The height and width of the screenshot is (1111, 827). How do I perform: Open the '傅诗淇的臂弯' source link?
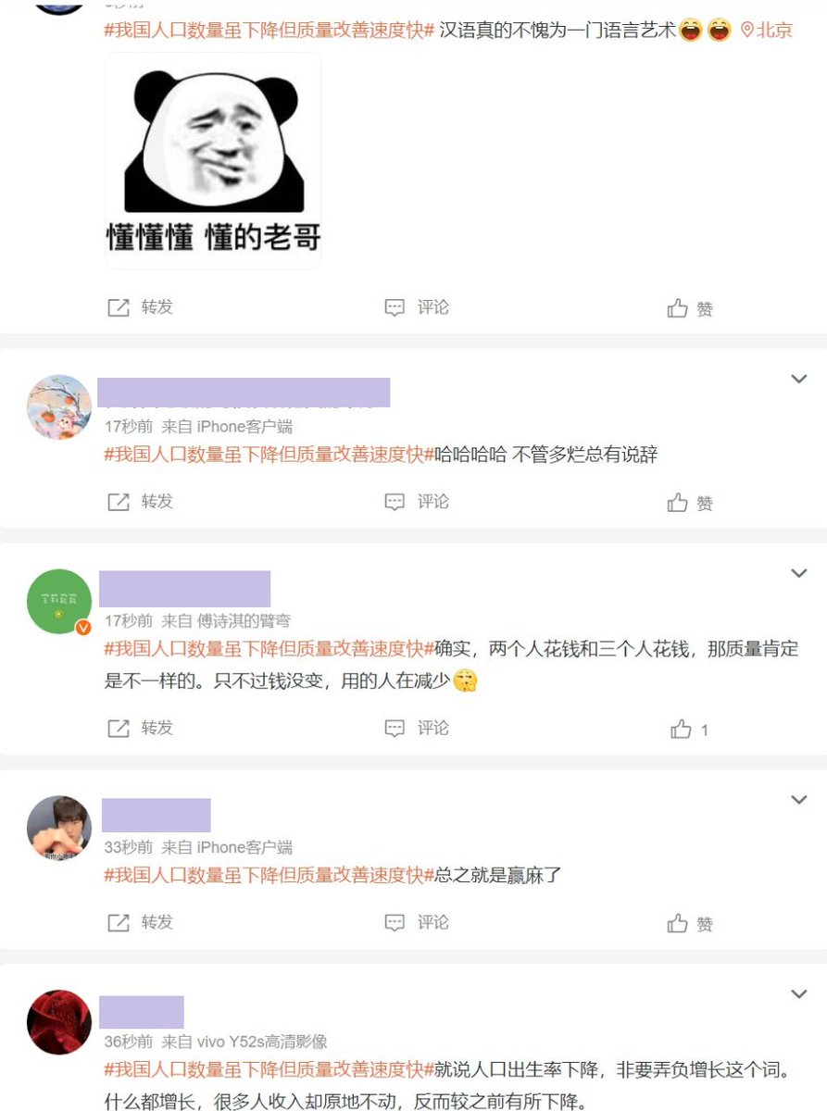click(x=244, y=620)
